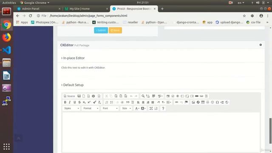This screenshot has width=272, height=153.
Task: Launch Visual Studio Code from dock
Action: [7, 50]
